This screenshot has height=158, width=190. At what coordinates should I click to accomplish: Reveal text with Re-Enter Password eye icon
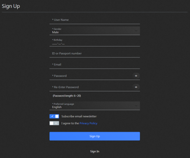(x=136, y=87)
